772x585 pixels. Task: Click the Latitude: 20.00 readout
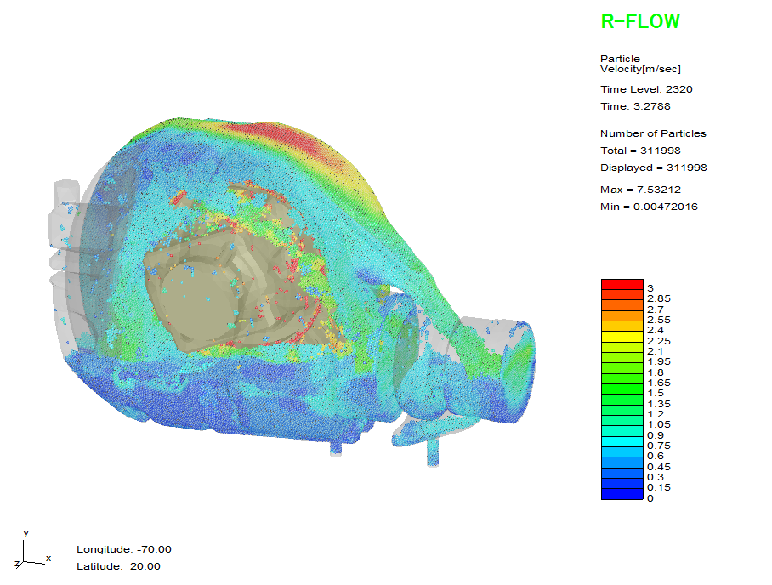(118, 566)
